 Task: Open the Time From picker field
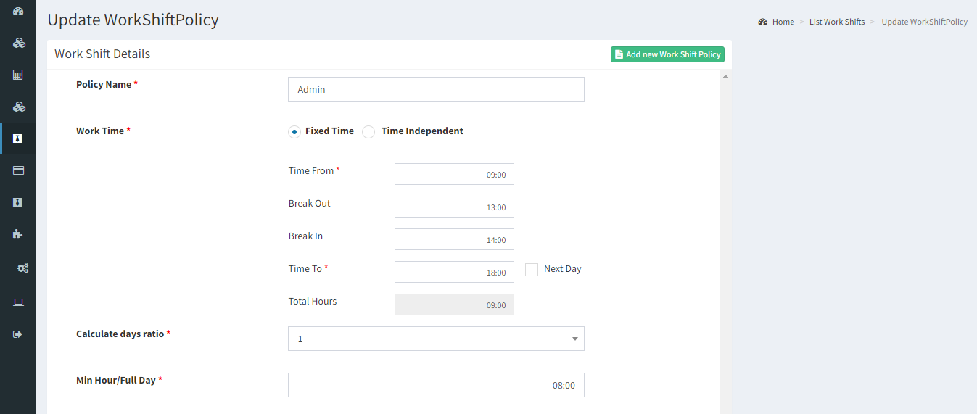click(454, 174)
